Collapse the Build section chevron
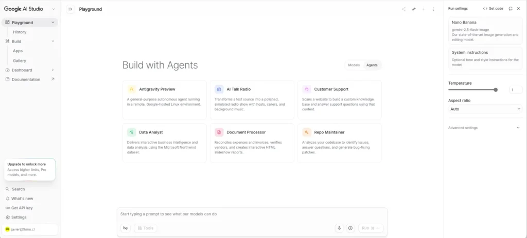The height and width of the screenshot is (238, 527). pyautogui.click(x=53, y=41)
